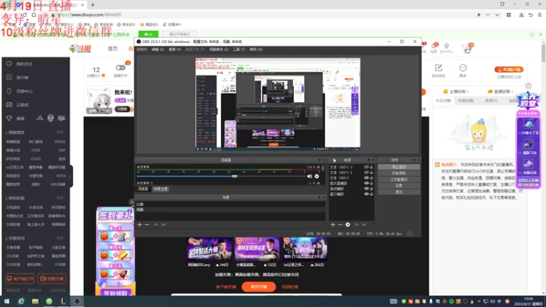Click the 开始录制 button in OBS controls
Screen dimensions: 546x307
[399, 173]
